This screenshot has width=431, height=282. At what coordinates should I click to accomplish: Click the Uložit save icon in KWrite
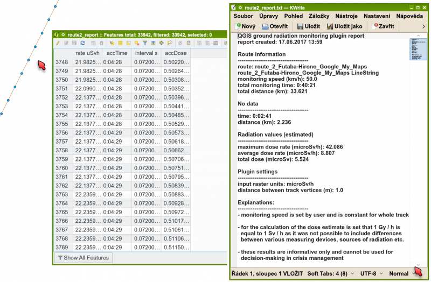[x=308, y=26]
